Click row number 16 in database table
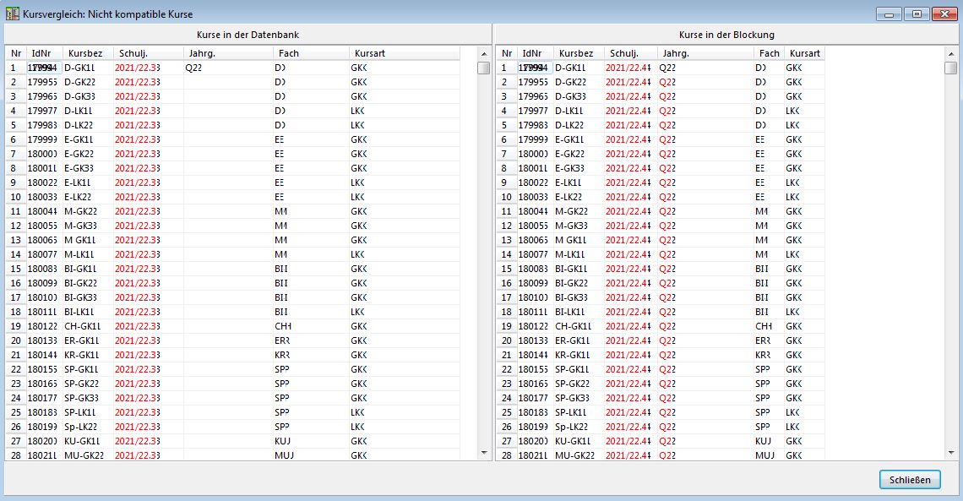Image resolution: width=963 pixels, height=501 pixels. (16, 283)
